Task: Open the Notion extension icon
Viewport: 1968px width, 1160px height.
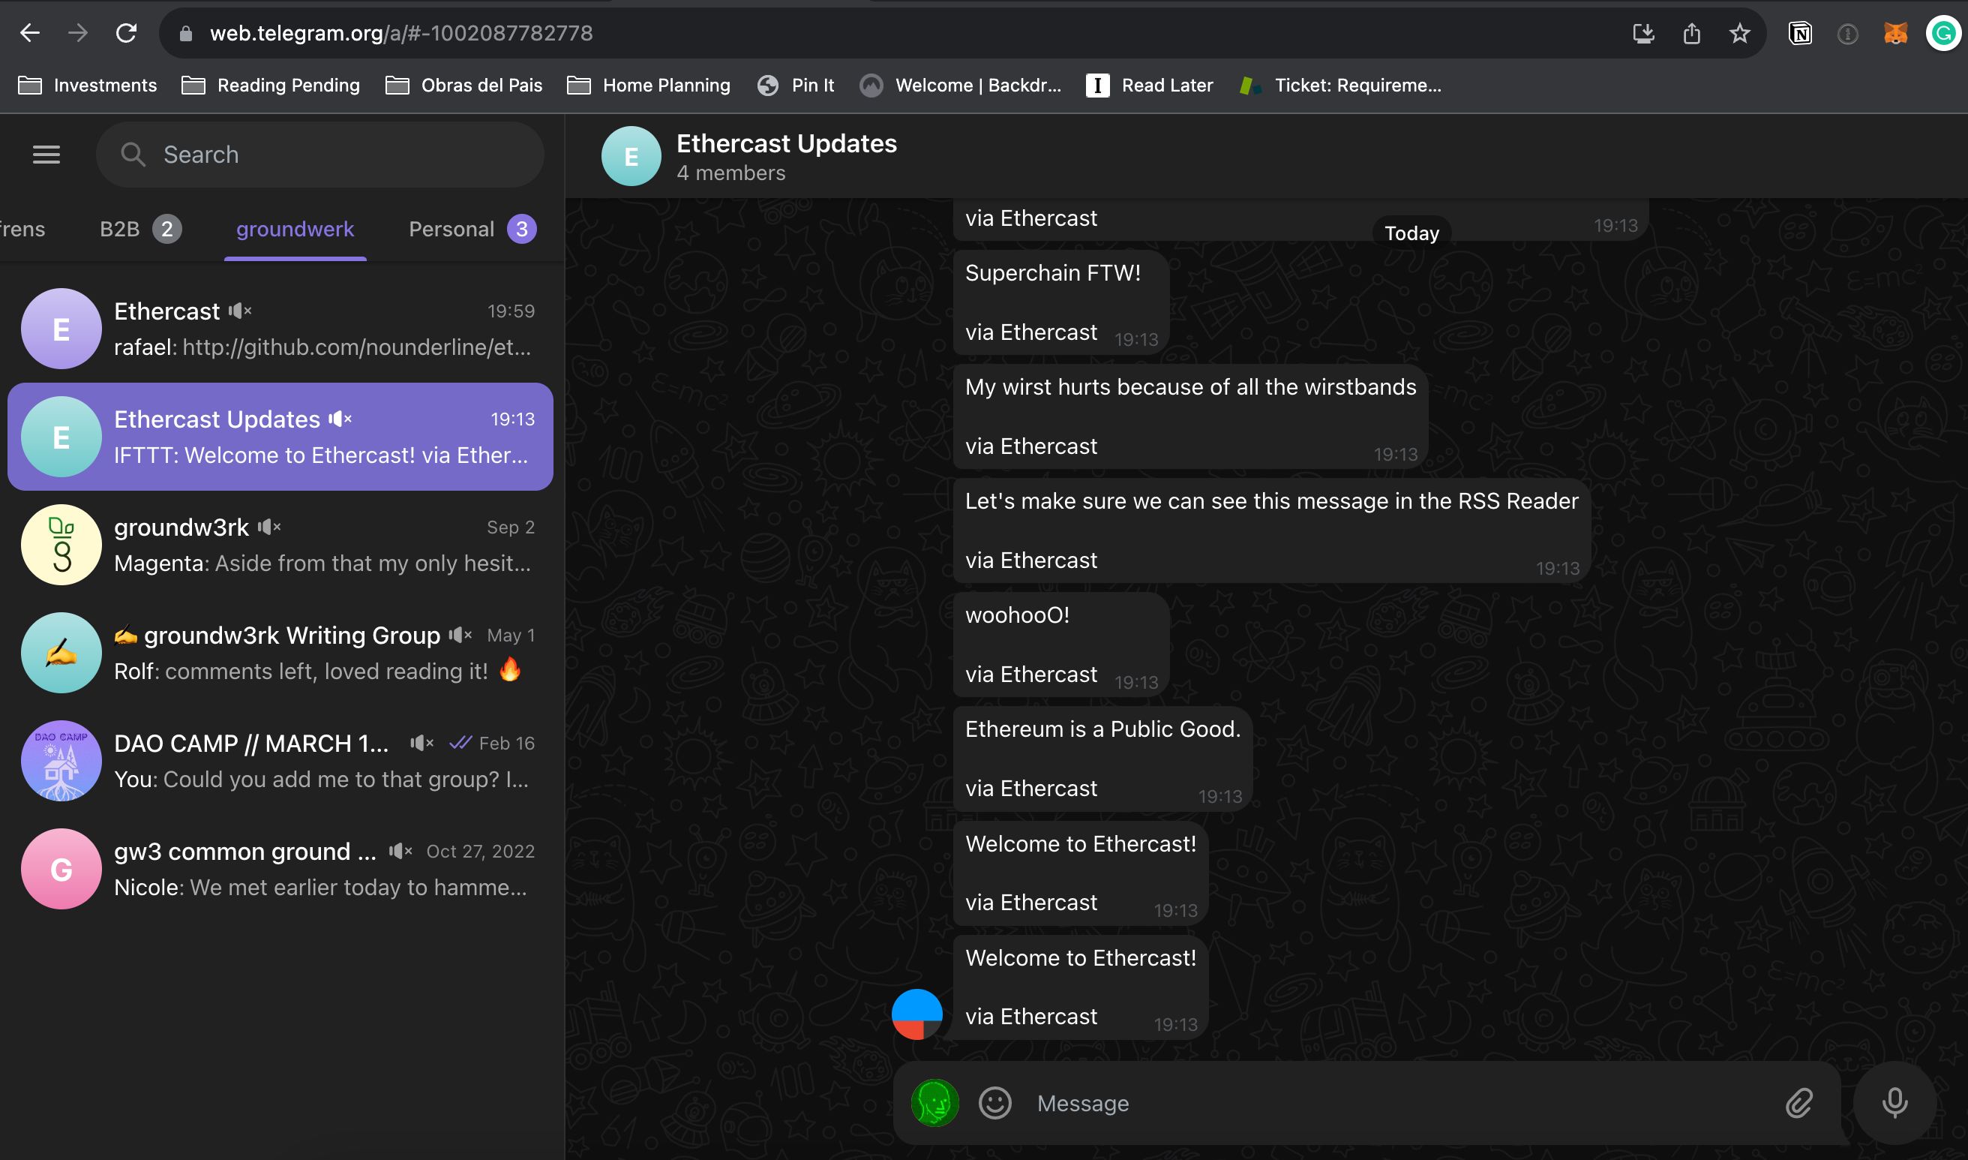Action: point(1800,34)
